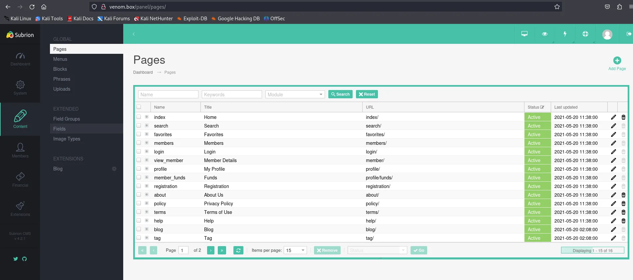Click the Add Page button
This screenshot has height=280, width=633.
click(617, 64)
